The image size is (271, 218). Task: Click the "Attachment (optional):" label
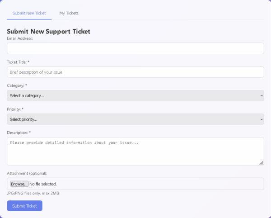[x=27, y=173]
